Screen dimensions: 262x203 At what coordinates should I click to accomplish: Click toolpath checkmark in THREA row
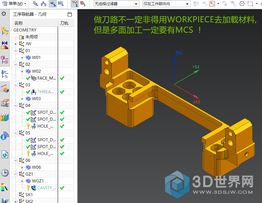[x=62, y=92]
